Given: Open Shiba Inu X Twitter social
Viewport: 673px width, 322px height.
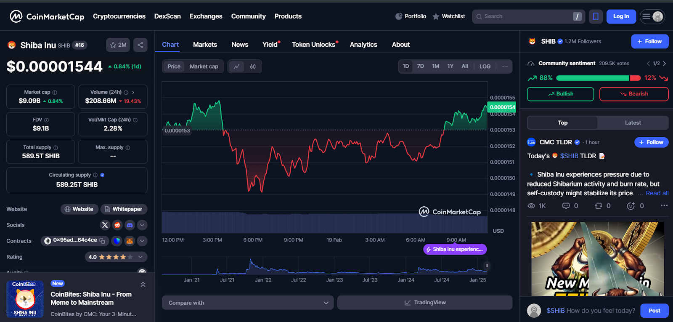Looking at the screenshot, I should [x=105, y=225].
